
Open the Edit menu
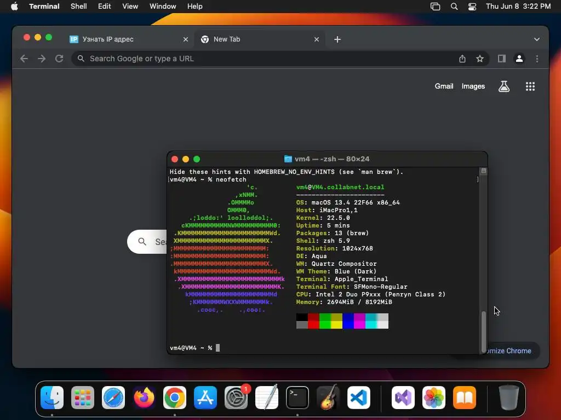105,7
